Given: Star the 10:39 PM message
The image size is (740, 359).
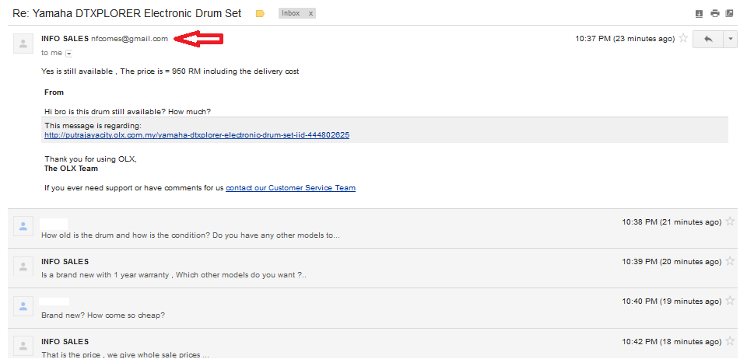Looking at the screenshot, I should tap(730, 261).
